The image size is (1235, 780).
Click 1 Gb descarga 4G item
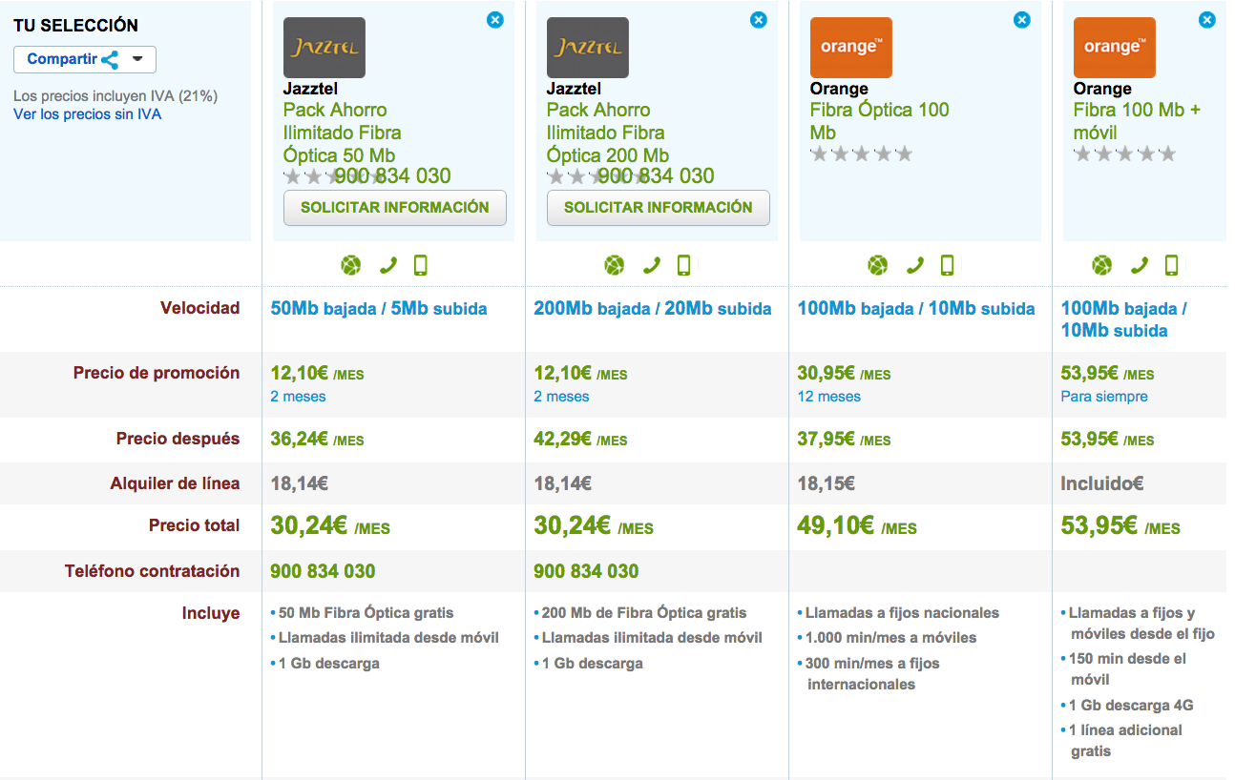[x=1131, y=706]
